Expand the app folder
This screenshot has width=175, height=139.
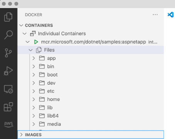click(x=34, y=58)
